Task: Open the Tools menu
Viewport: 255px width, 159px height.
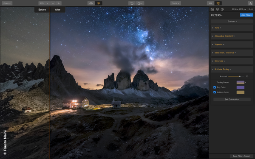Action: [x=176, y=3]
